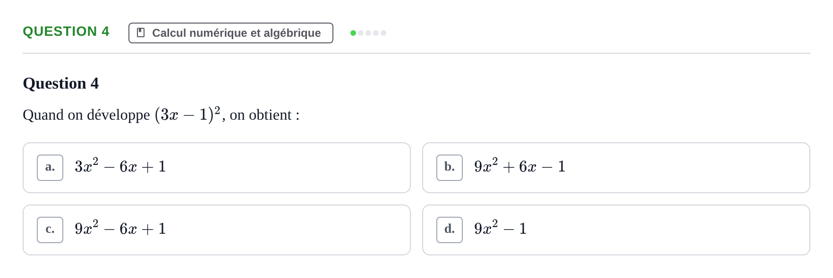
Task: Select the letter badge d.
Action: [450, 230]
